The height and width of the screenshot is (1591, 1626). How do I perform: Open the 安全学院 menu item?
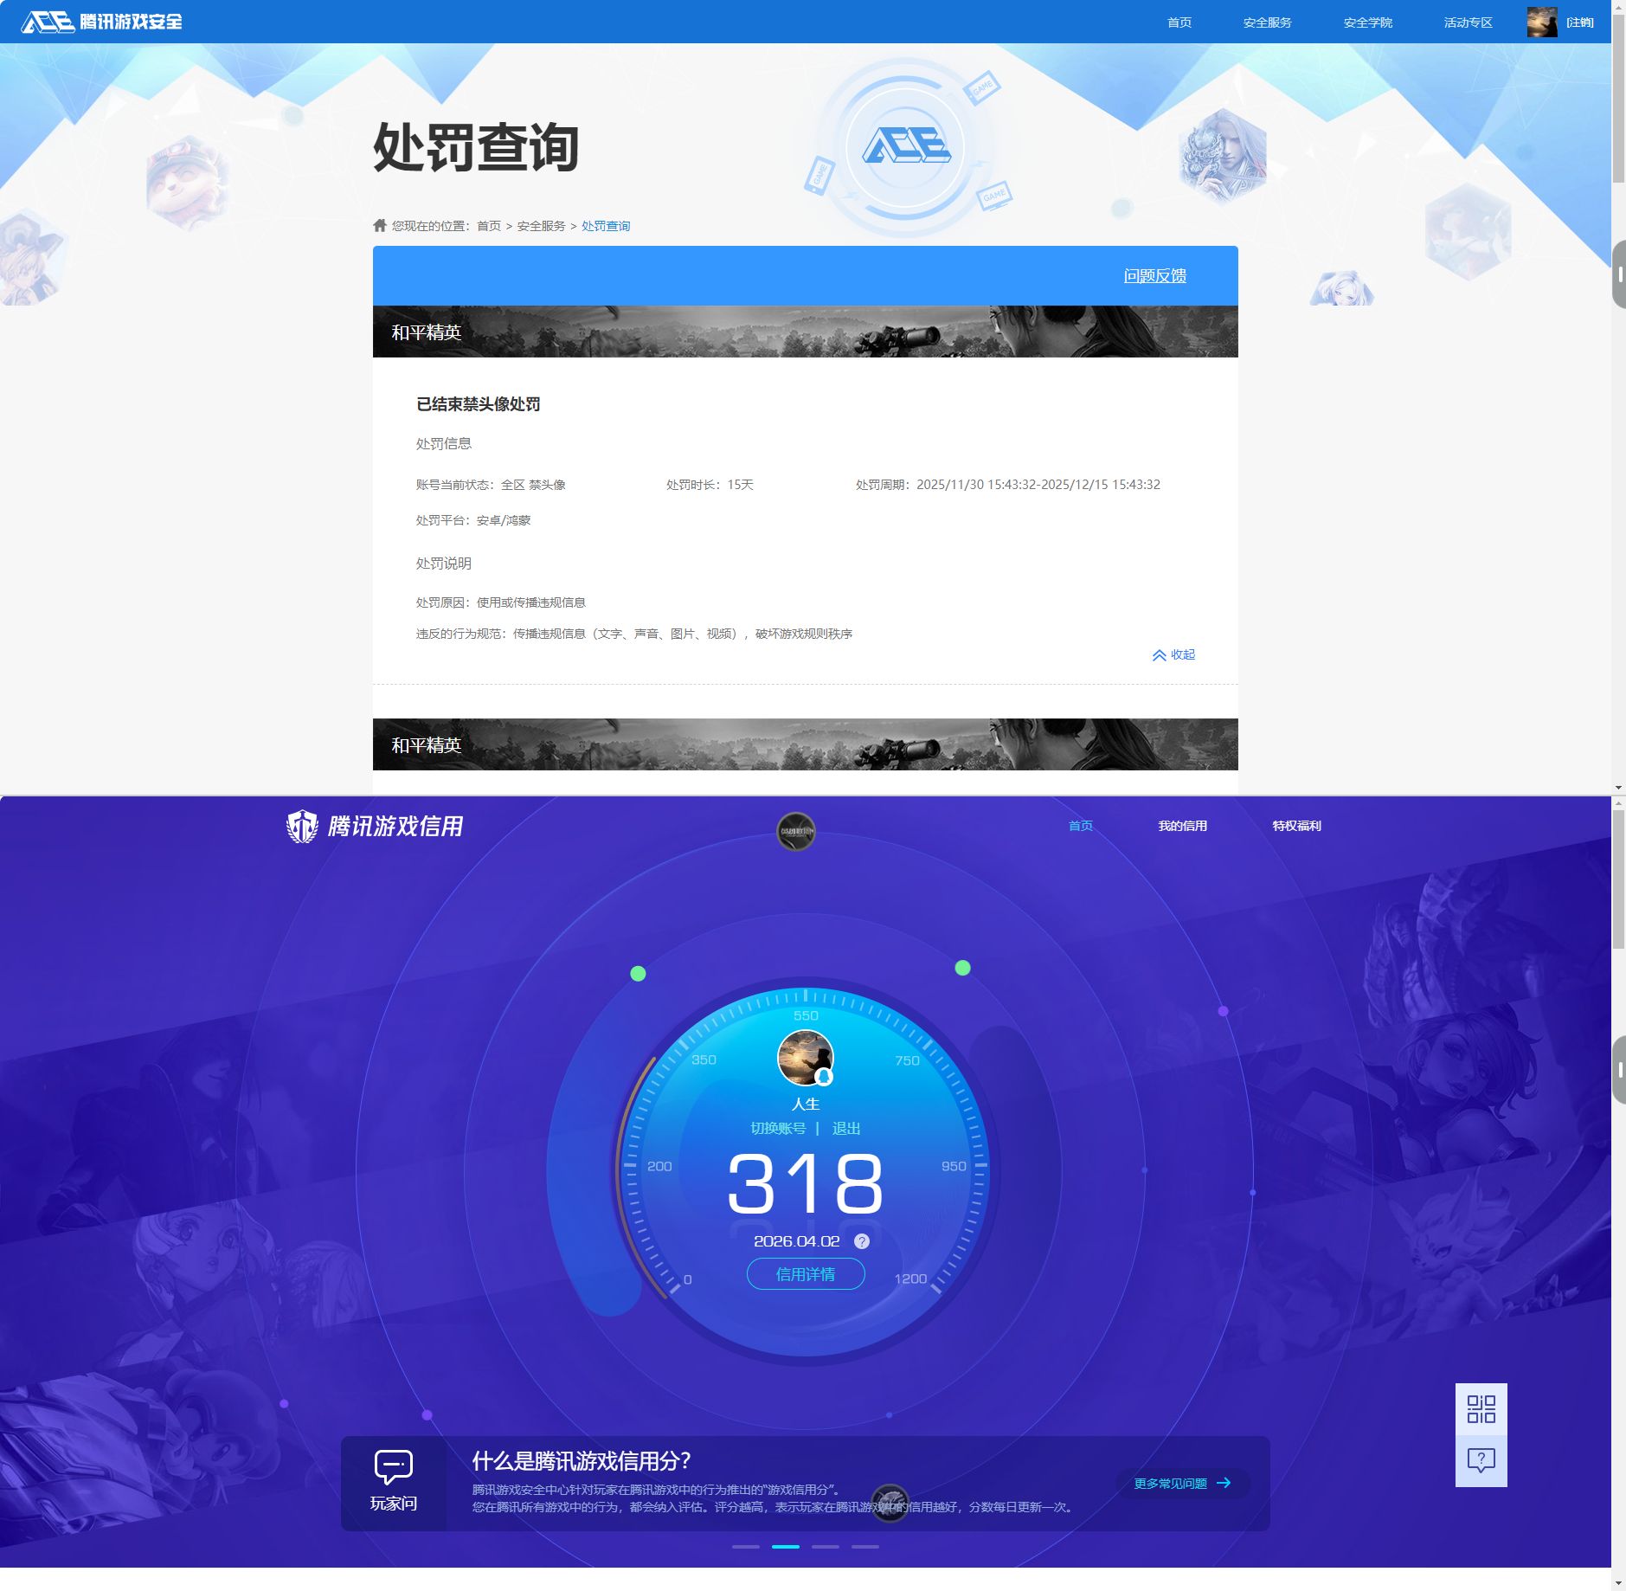(x=1366, y=22)
